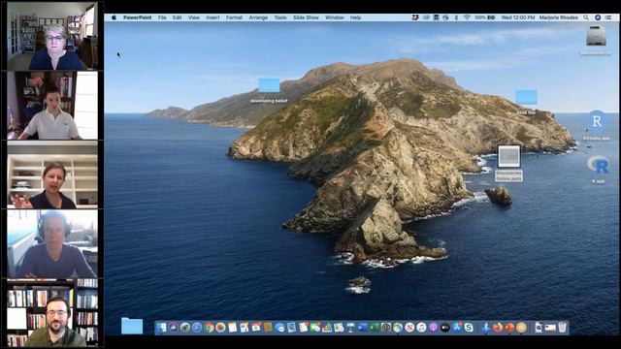Open the PowerPoint application menu
Image resolution: width=621 pixels, height=349 pixels.
(137, 17)
